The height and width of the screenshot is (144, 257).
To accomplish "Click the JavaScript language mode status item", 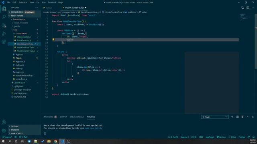I will pos(210,137).
